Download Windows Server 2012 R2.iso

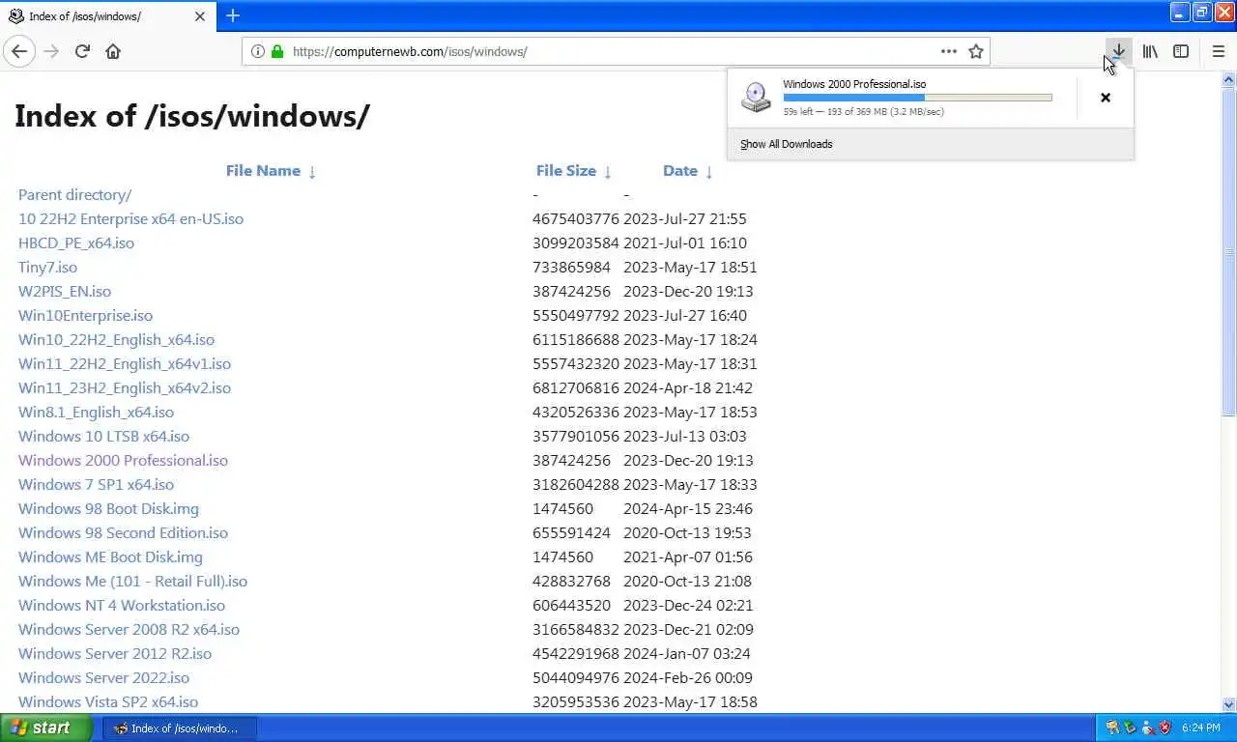115,653
